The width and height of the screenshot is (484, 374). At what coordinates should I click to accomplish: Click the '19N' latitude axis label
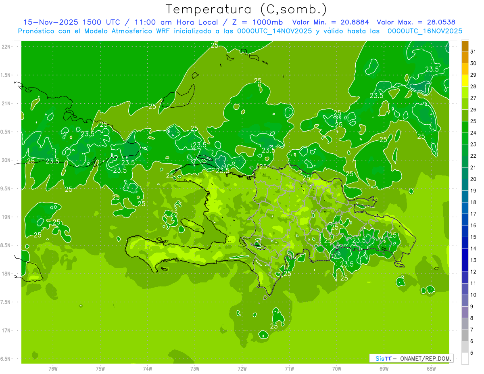pos(6,217)
